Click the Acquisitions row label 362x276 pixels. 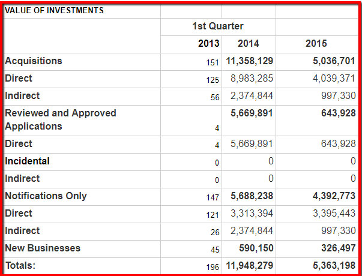click(x=34, y=61)
